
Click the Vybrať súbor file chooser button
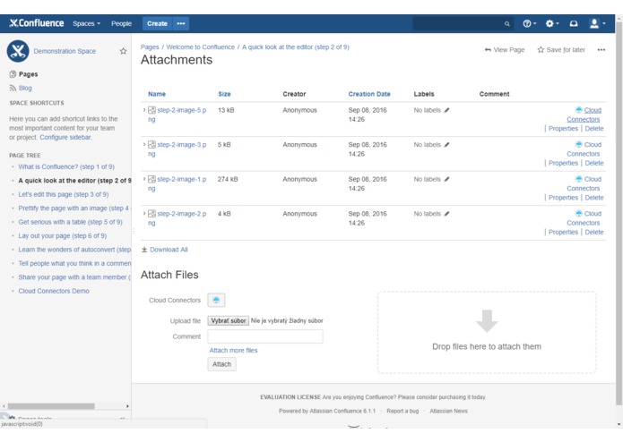(x=228, y=320)
